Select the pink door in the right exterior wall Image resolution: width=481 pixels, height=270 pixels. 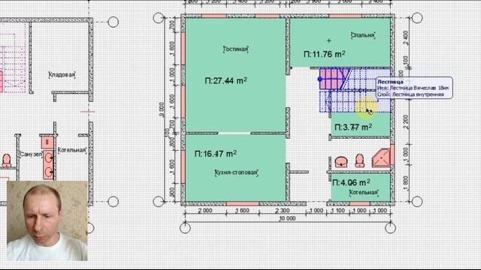tap(392, 155)
